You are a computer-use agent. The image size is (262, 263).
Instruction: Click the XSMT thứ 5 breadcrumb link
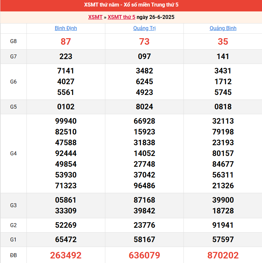click(x=121, y=17)
